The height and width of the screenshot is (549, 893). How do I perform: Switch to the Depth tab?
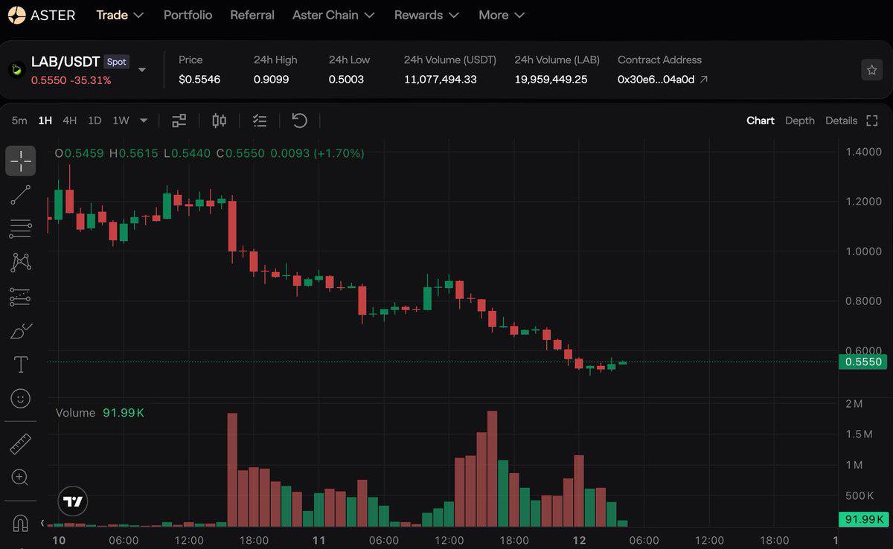pos(800,121)
